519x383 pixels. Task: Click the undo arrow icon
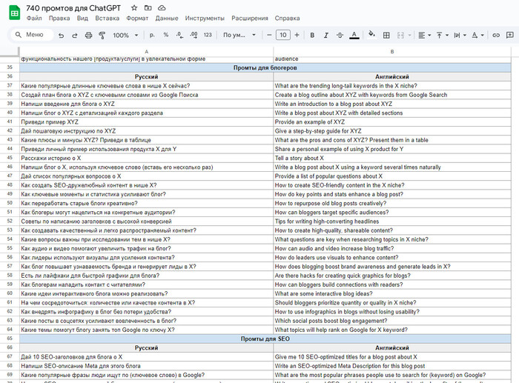(62, 35)
